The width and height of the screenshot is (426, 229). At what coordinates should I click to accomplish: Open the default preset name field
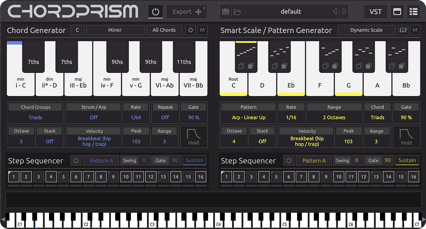(291, 12)
